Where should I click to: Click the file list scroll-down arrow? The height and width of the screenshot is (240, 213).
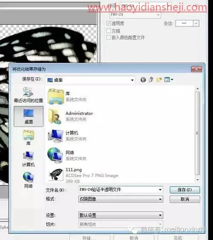(198, 180)
